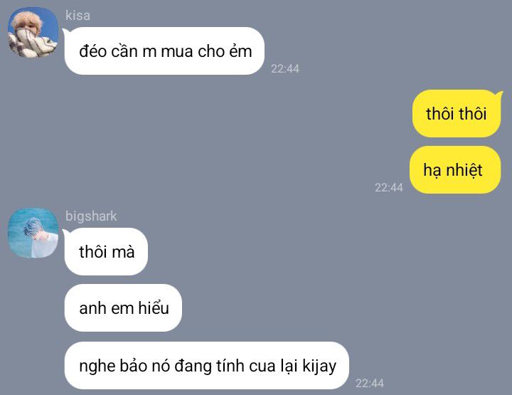Select the "thôi mà" message bubble
Viewport: 512px width, 395px height.
pyautogui.click(x=106, y=251)
